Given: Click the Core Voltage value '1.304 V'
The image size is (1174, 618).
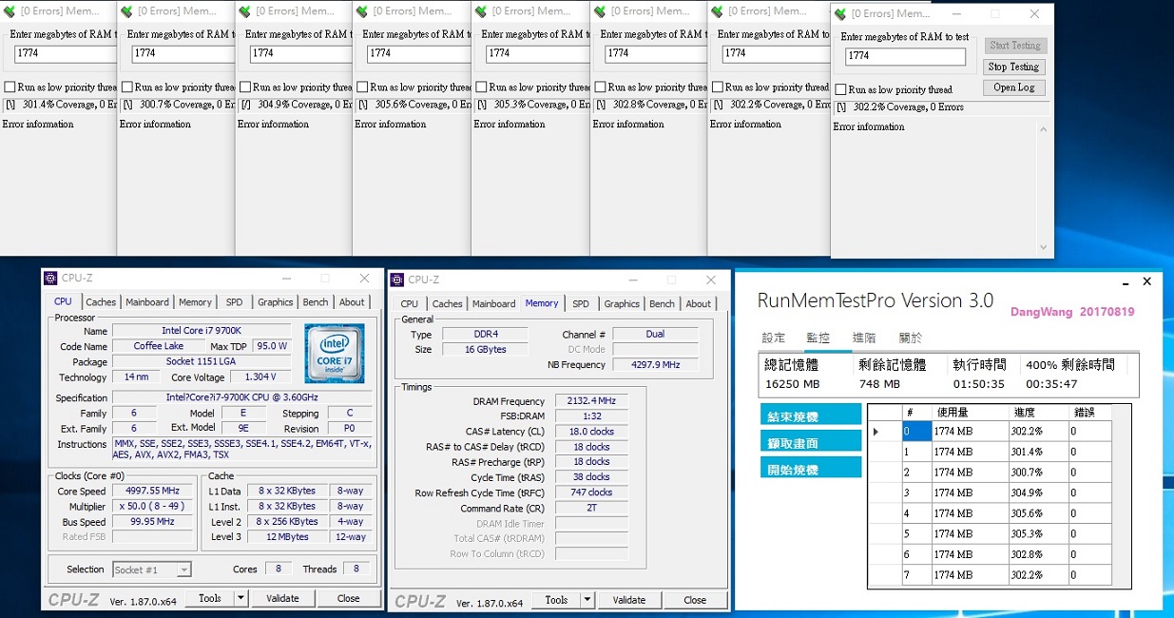Looking at the screenshot, I should coord(260,377).
